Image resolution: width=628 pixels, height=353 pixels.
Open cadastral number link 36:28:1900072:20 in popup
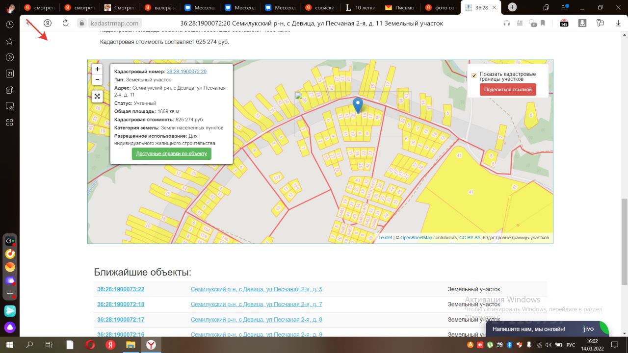(x=186, y=72)
